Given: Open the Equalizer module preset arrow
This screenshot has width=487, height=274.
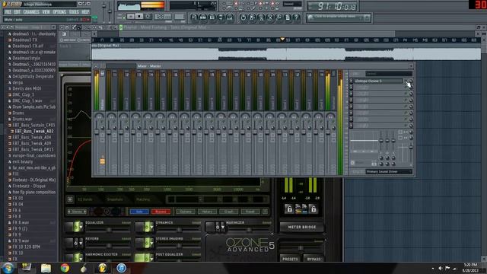Looking at the screenshot, I should click(x=81, y=228).
